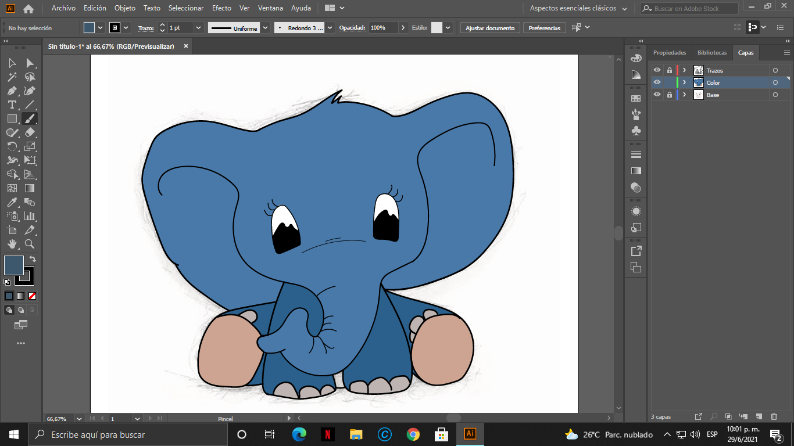Select the Type tool

(12, 105)
